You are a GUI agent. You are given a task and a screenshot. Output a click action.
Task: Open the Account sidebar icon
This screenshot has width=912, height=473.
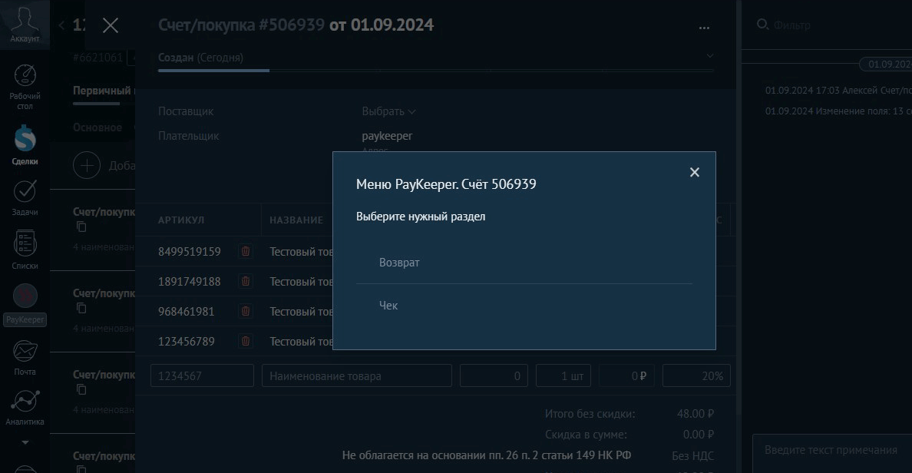(25, 24)
